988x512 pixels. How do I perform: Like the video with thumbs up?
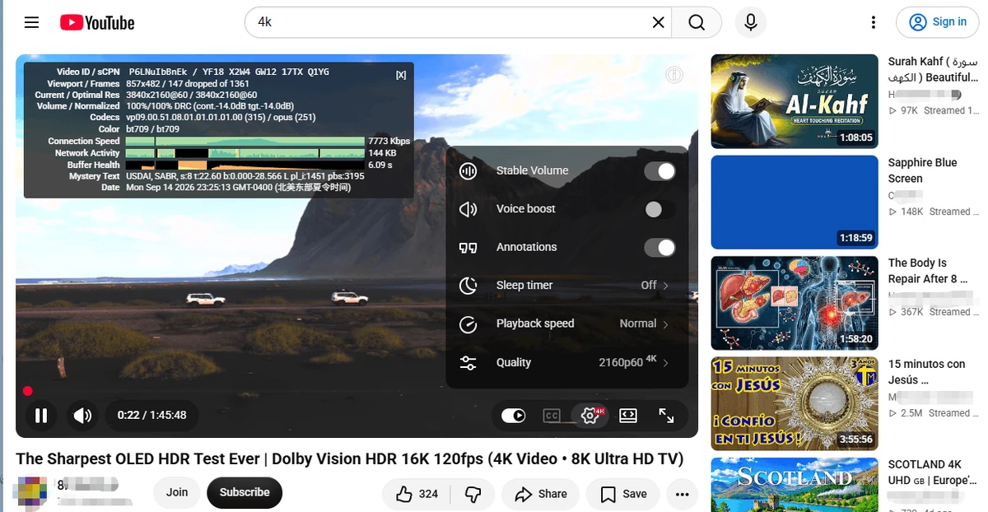(417, 494)
